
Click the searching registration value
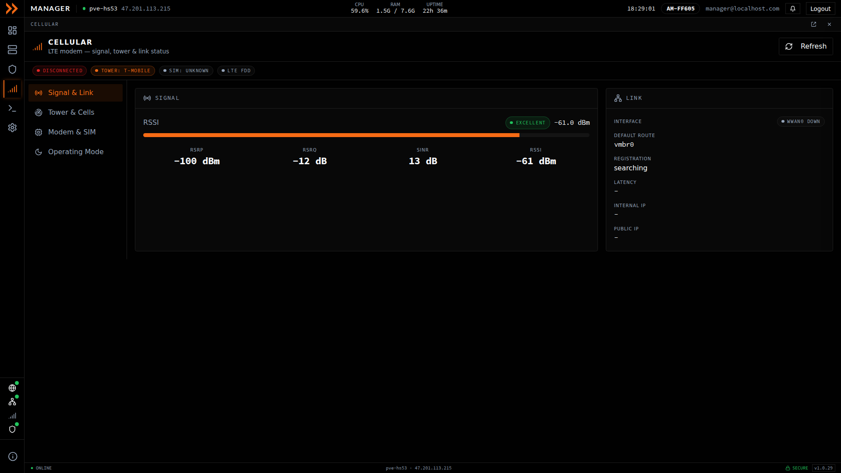click(630, 168)
